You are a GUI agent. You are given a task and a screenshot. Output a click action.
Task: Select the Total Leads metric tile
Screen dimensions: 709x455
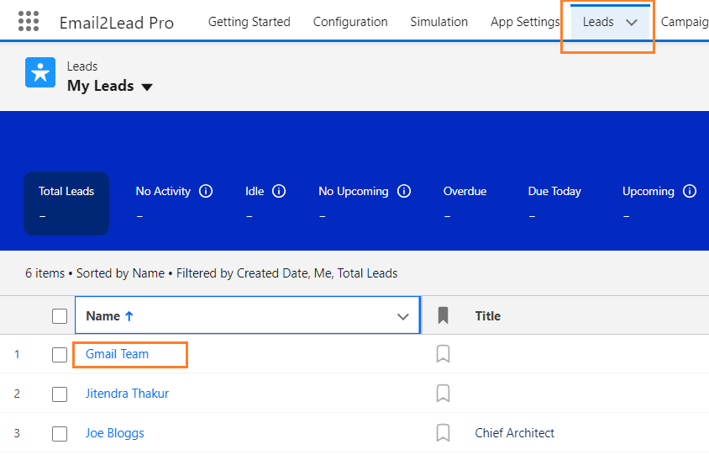tap(66, 203)
